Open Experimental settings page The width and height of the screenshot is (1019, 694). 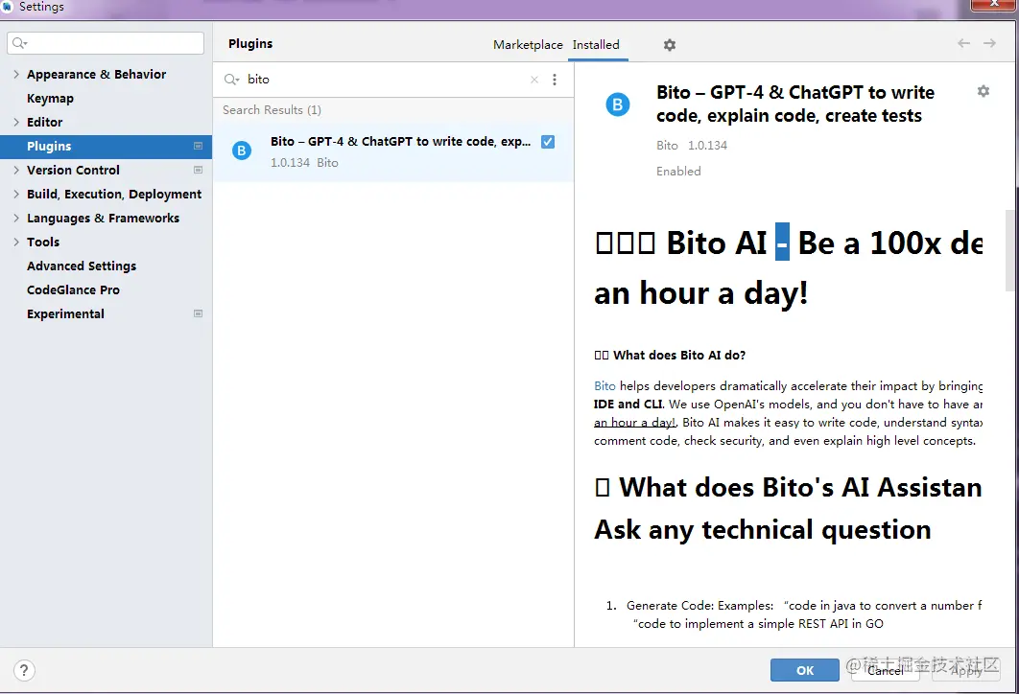(65, 314)
